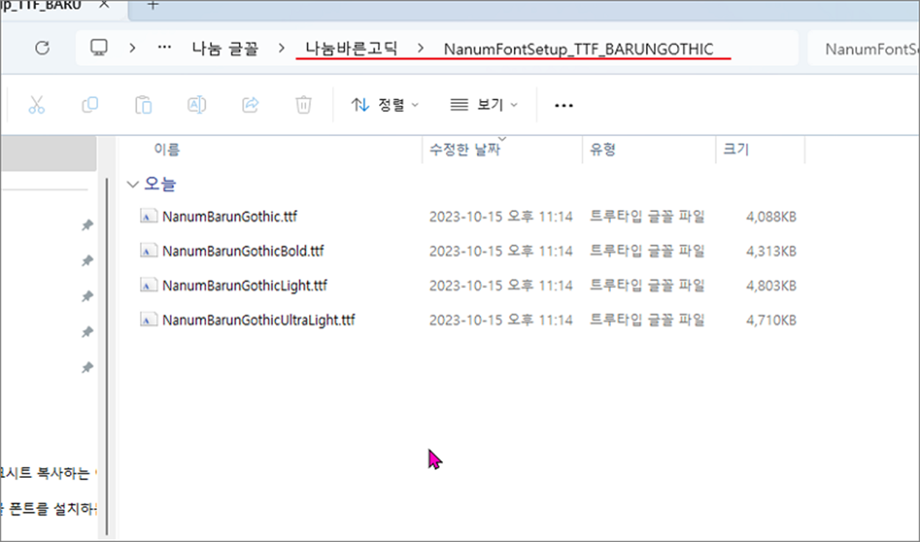The width and height of the screenshot is (920, 542).
Task: Sort by 이름 column header
Action: (x=166, y=149)
